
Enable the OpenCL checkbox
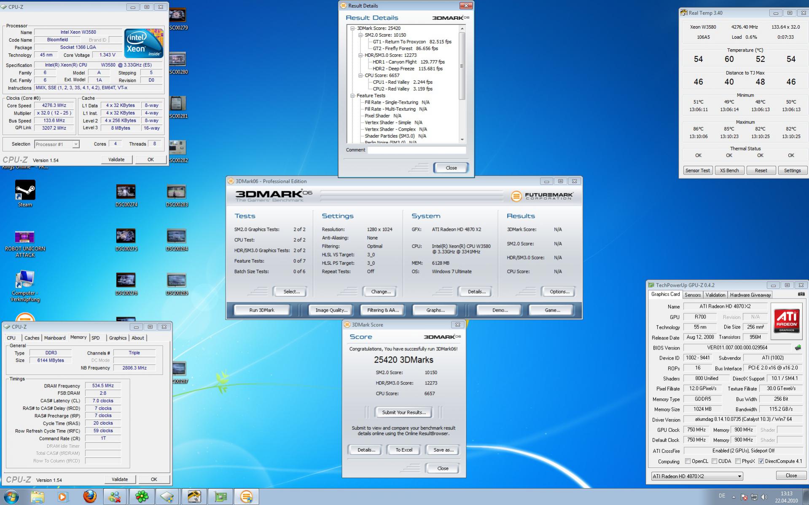click(x=688, y=461)
